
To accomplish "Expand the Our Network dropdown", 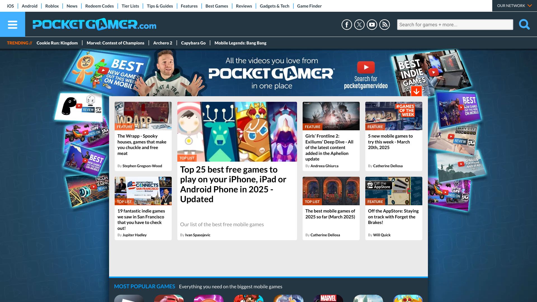I will tap(514, 6).
